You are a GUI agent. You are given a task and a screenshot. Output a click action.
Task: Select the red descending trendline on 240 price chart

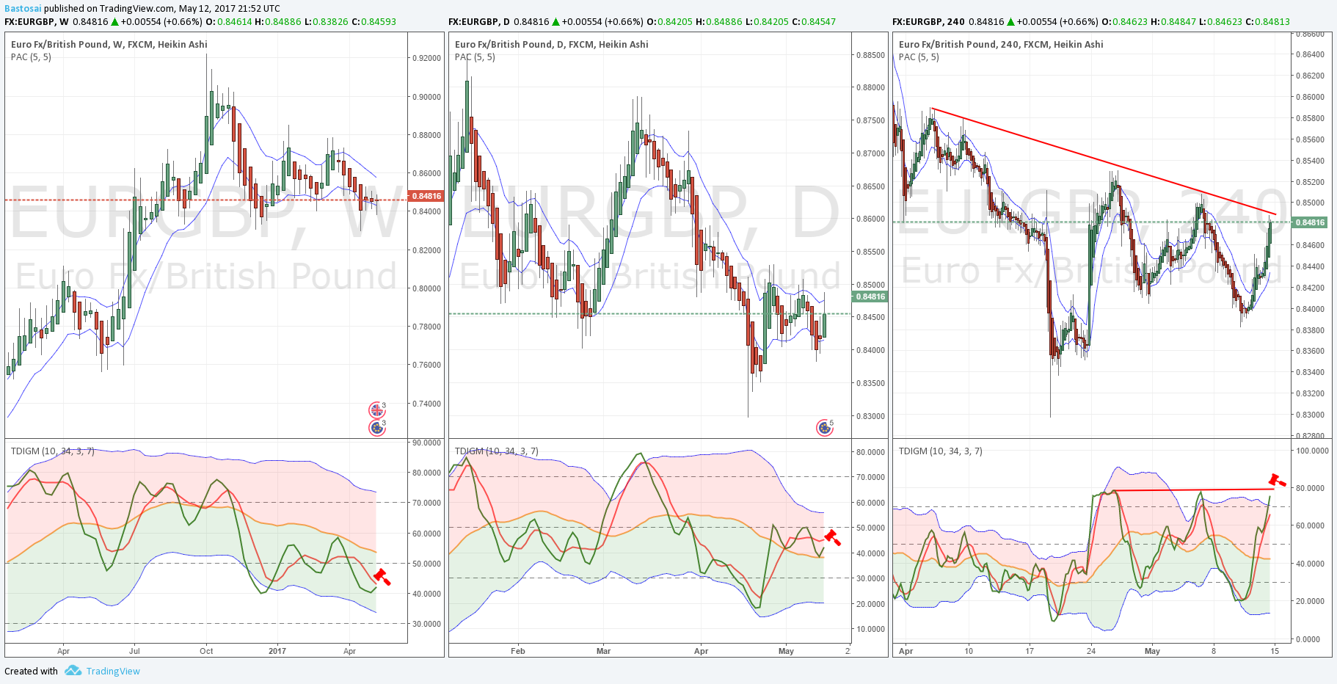tap(1104, 161)
